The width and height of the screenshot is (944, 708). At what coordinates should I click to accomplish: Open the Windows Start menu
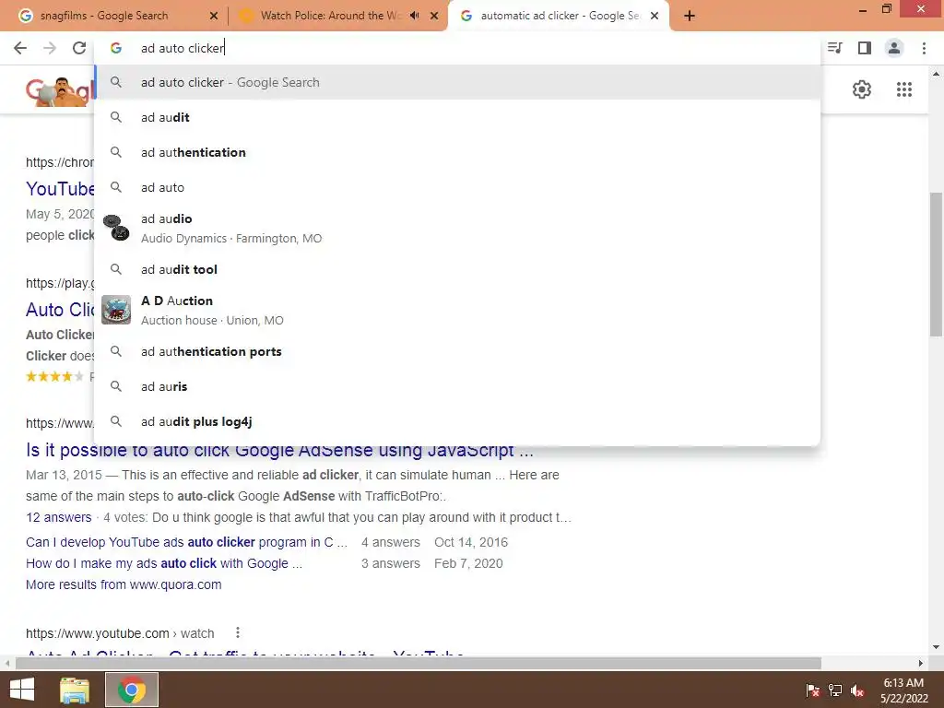point(22,690)
